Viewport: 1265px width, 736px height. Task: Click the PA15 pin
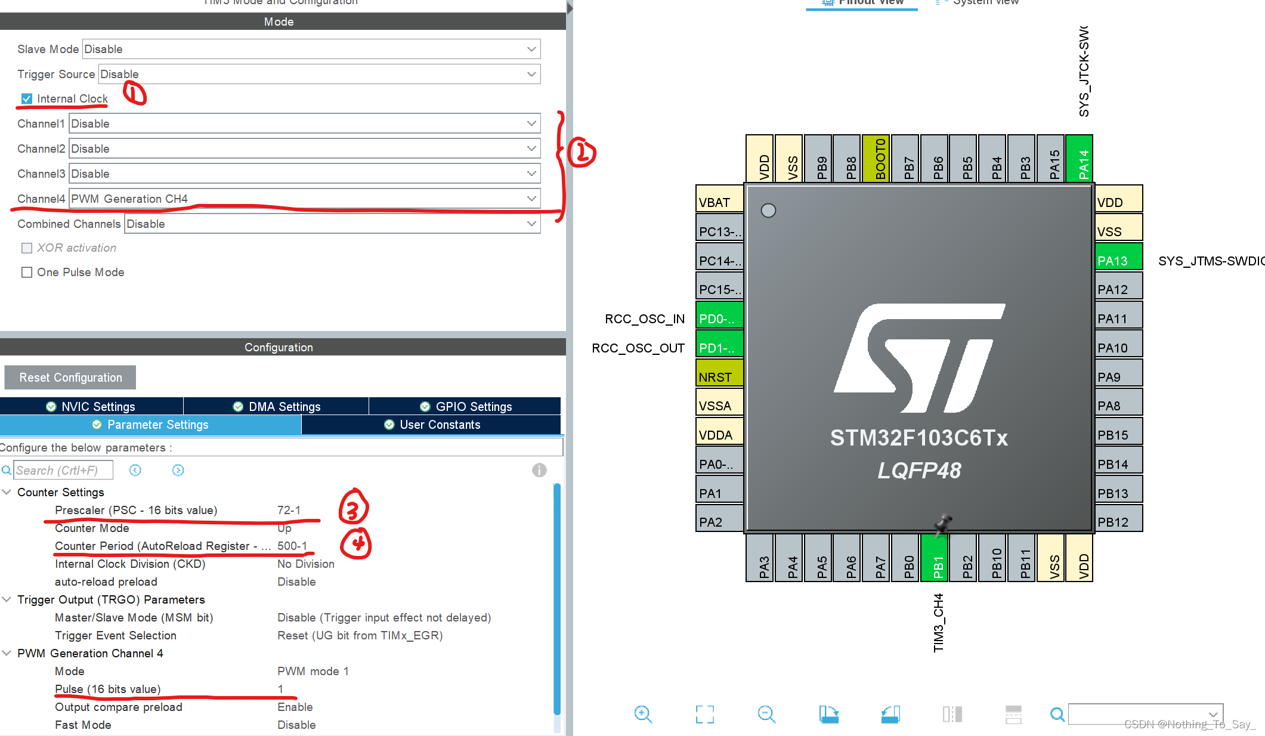(x=1050, y=158)
